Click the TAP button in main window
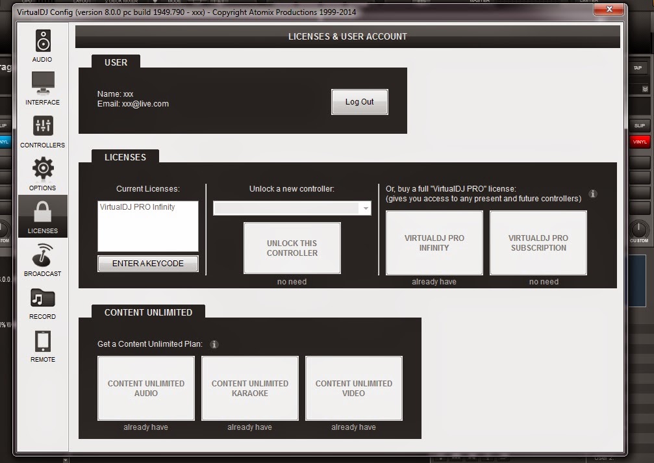Image resolution: width=654 pixels, height=463 pixels. click(x=638, y=68)
